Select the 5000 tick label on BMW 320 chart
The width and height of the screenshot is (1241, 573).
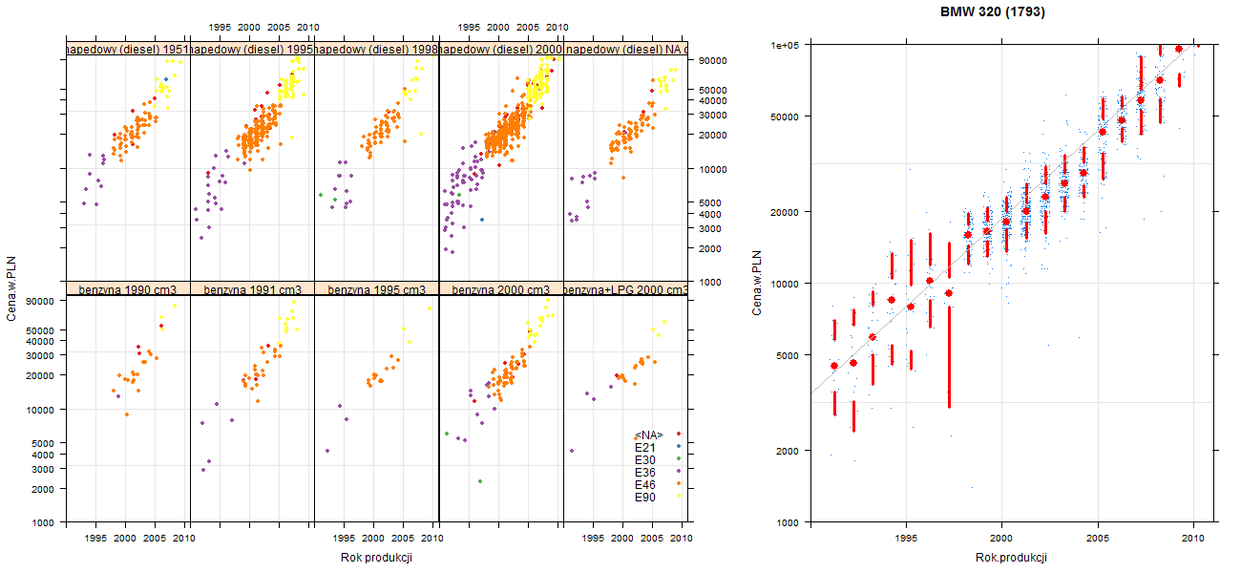(x=788, y=354)
